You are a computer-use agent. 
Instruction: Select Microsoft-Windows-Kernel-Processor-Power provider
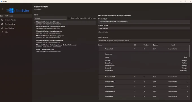coord(65,27)
